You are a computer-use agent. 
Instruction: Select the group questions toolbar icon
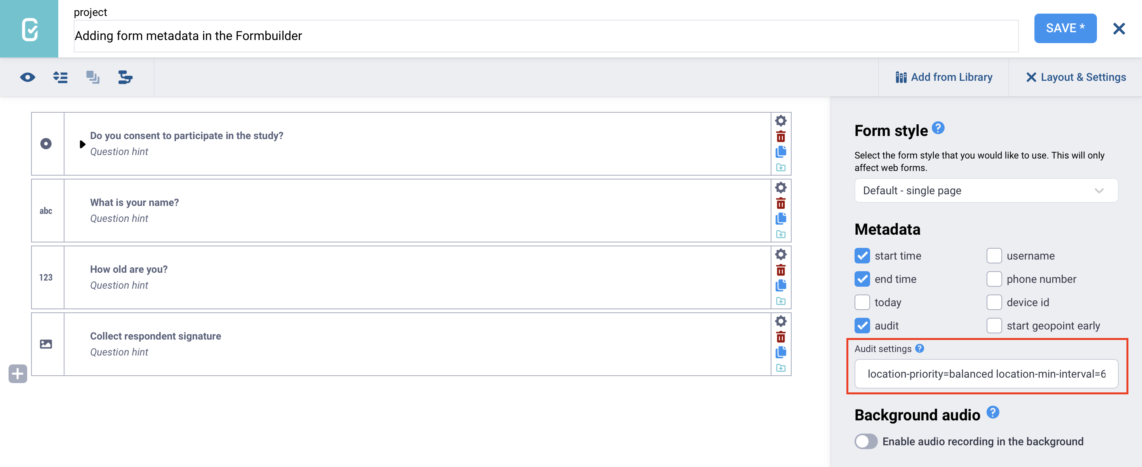click(x=60, y=77)
